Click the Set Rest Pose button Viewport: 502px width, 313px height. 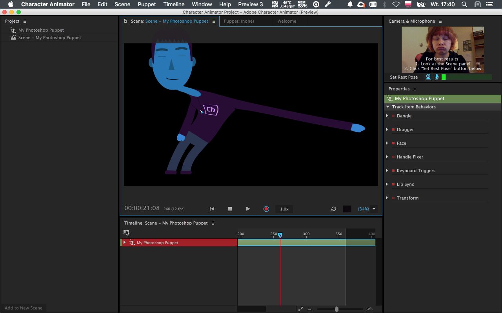coord(404,77)
